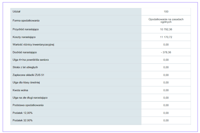This screenshot has height=133, width=200.
Task: Select 'Wartość różnicy inwentaryzacyjnej' label
Action: coord(33,45)
